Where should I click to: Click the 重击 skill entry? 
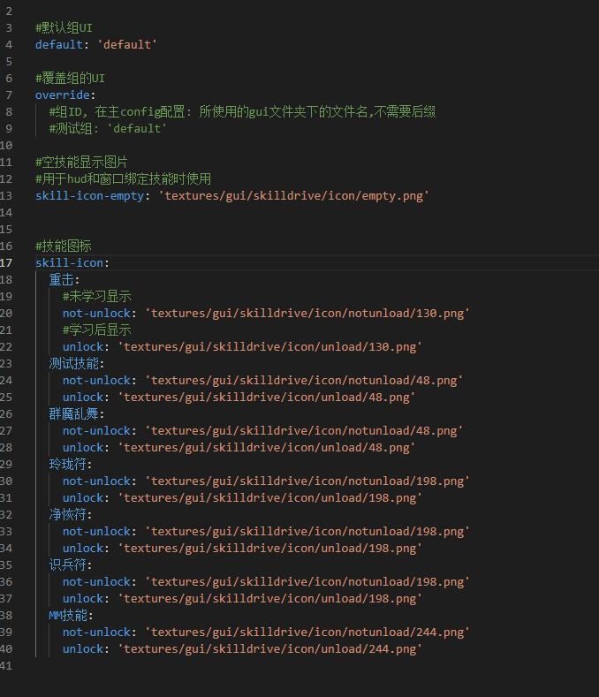62,279
